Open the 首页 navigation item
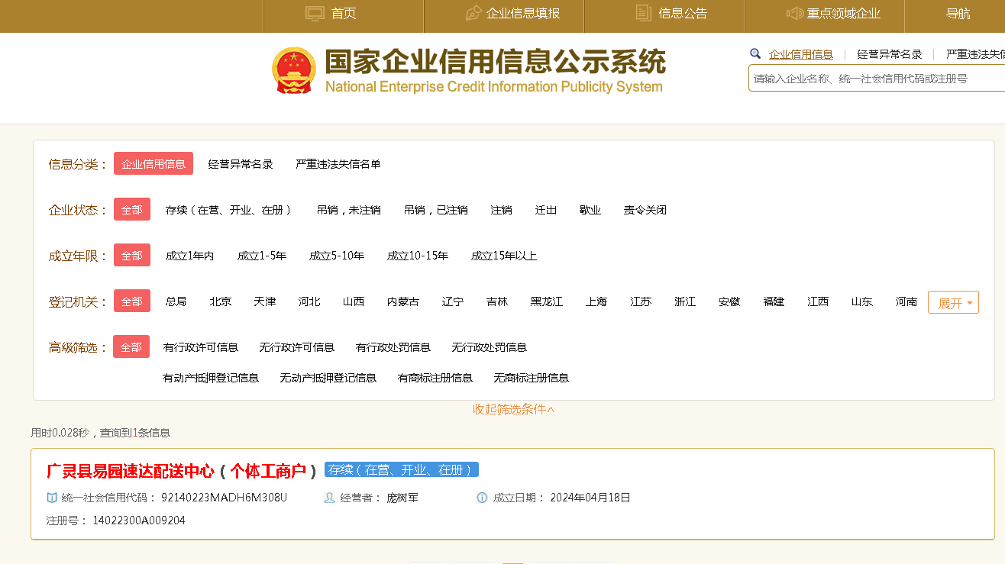The image size is (1005, 564). tap(344, 14)
